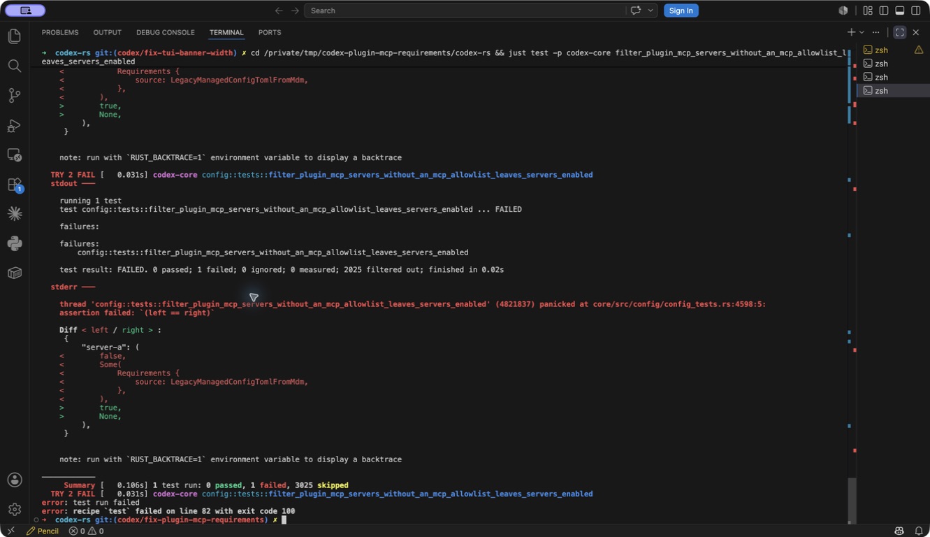The height and width of the screenshot is (537, 930).
Task: Open the Accounts menu icon
Action: pos(15,480)
